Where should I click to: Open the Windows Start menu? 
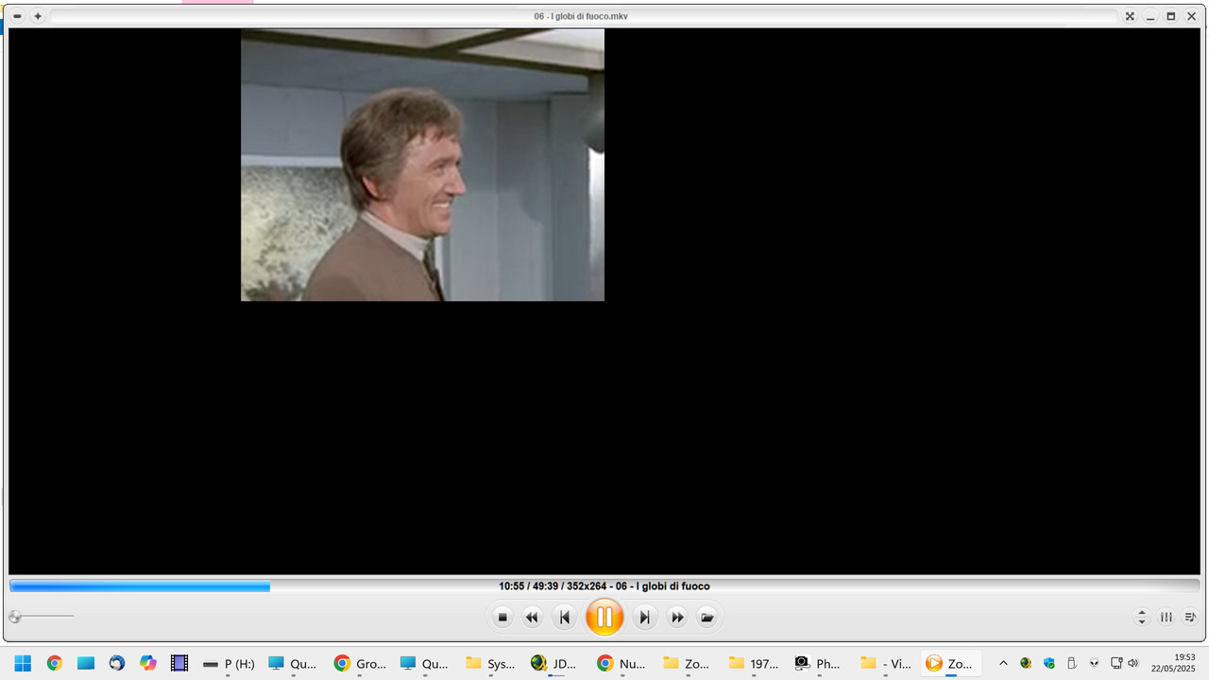point(23,664)
